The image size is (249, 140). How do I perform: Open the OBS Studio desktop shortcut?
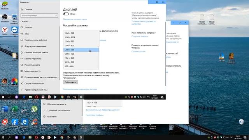(x=5, y=18)
